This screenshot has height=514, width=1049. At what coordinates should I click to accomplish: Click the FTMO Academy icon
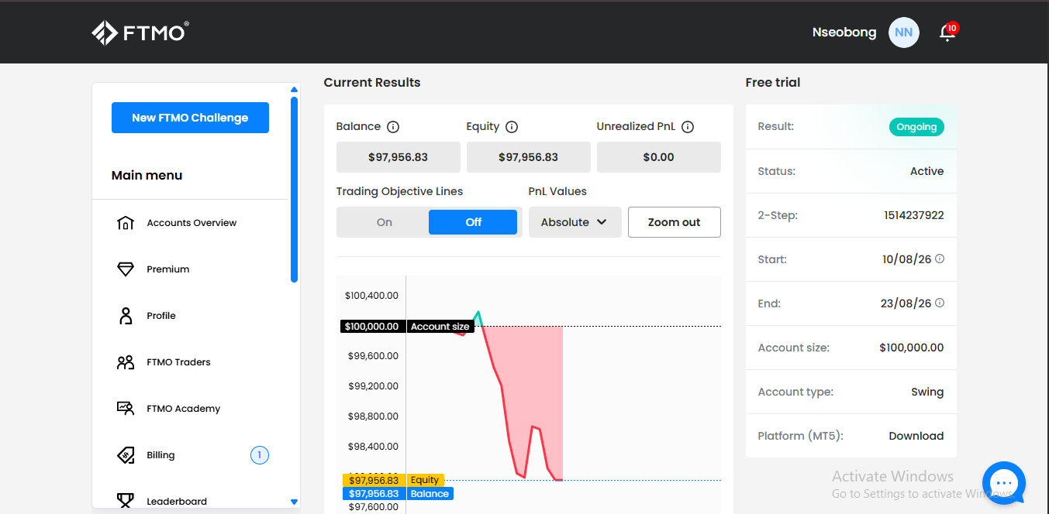coord(126,409)
